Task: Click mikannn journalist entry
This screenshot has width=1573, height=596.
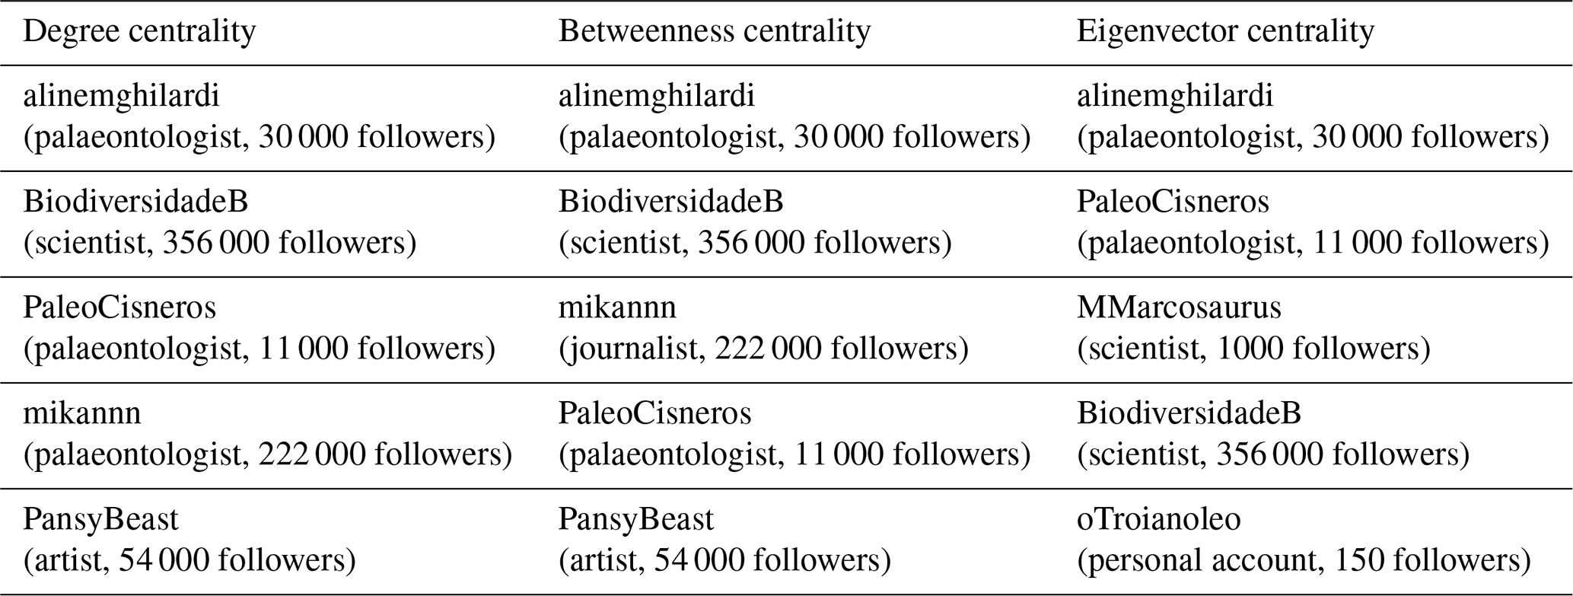Action: coord(763,328)
